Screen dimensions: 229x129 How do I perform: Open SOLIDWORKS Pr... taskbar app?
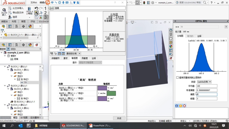click(x=73, y=125)
